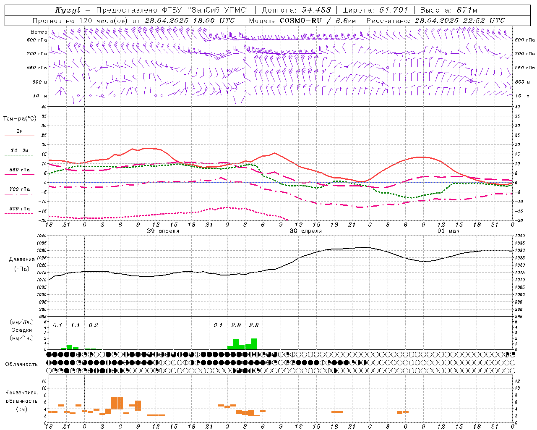The width and height of the screenshot is (537, 430).
Task: Select the "Высота: 671м" elevation text
Action: pos(448,10)
